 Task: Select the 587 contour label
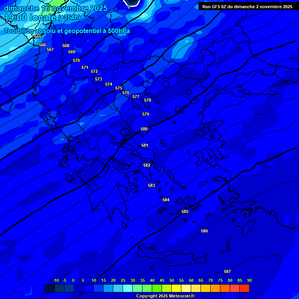(227, 271)
